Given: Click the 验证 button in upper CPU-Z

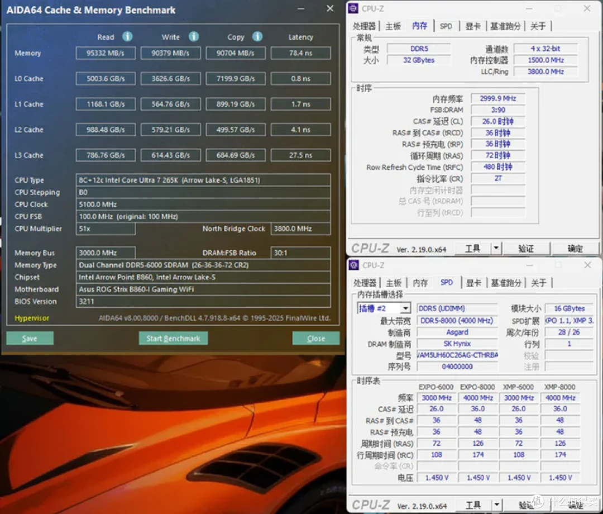Looking at the screenshot, I should 526,249.
